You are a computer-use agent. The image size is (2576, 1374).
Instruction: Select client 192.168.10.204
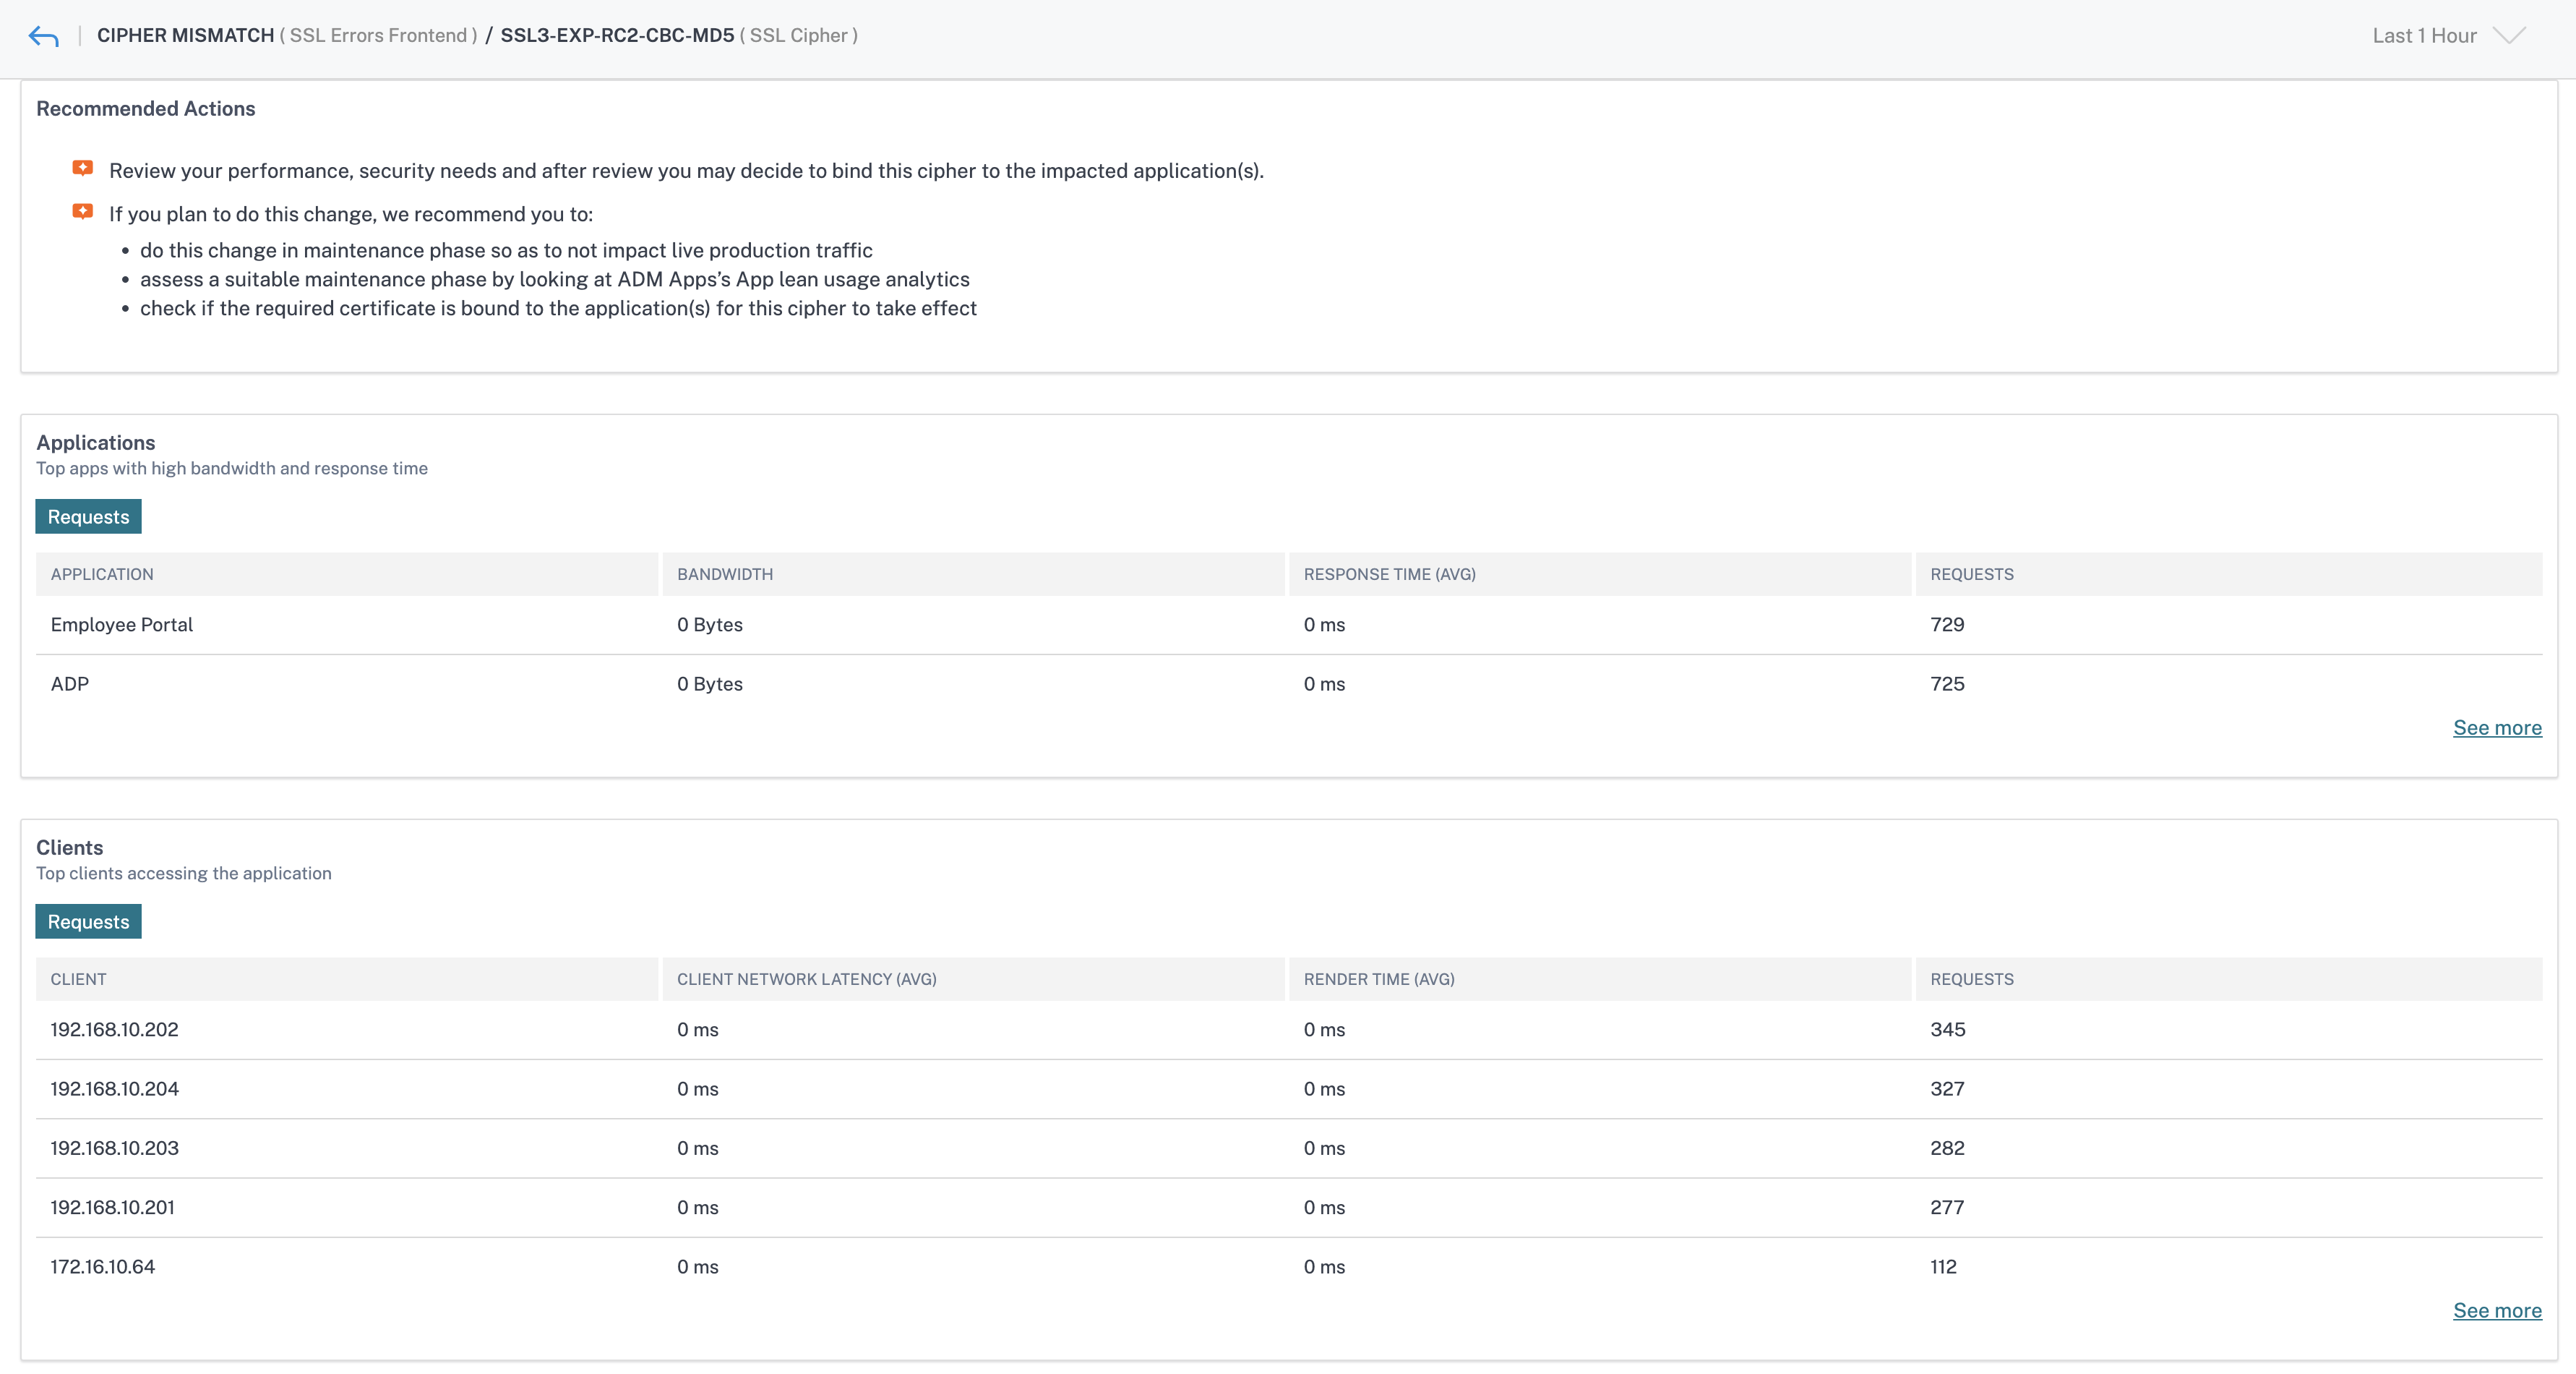tap(114, 1089)
